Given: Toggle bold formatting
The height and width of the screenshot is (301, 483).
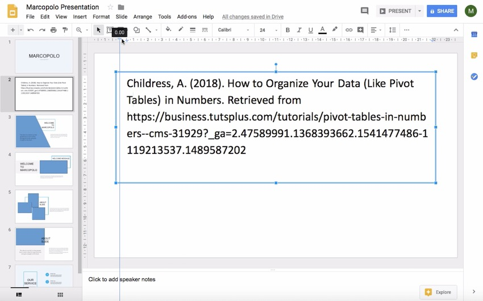Looking at the screenshot, I should click(x=288, y=30).
